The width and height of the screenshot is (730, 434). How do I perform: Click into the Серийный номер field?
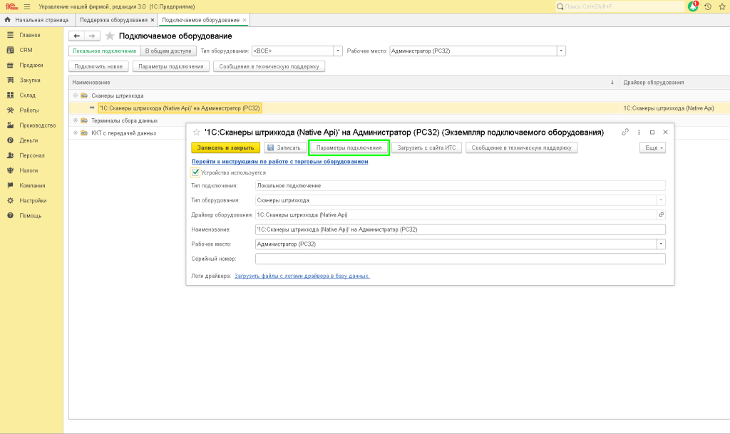459,259
